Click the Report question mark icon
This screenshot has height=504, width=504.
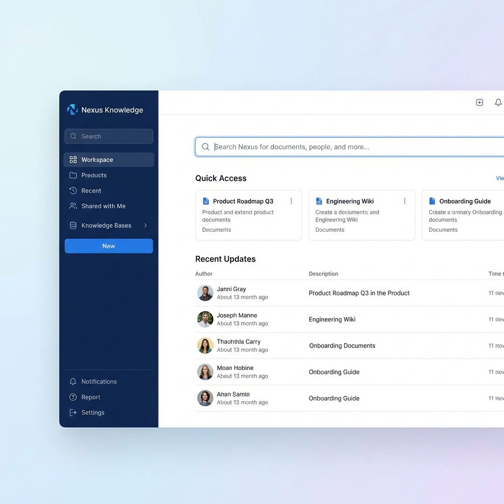(73, 397)
